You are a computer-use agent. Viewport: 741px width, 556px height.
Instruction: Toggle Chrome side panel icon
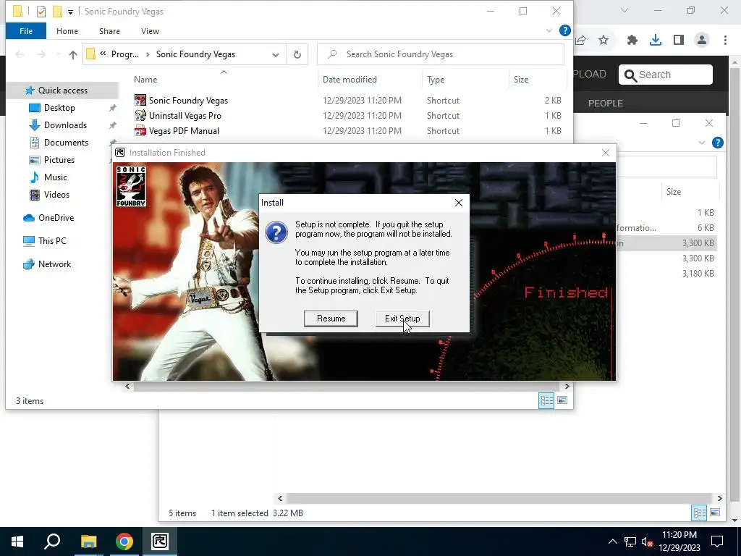(x=679, y=41)
